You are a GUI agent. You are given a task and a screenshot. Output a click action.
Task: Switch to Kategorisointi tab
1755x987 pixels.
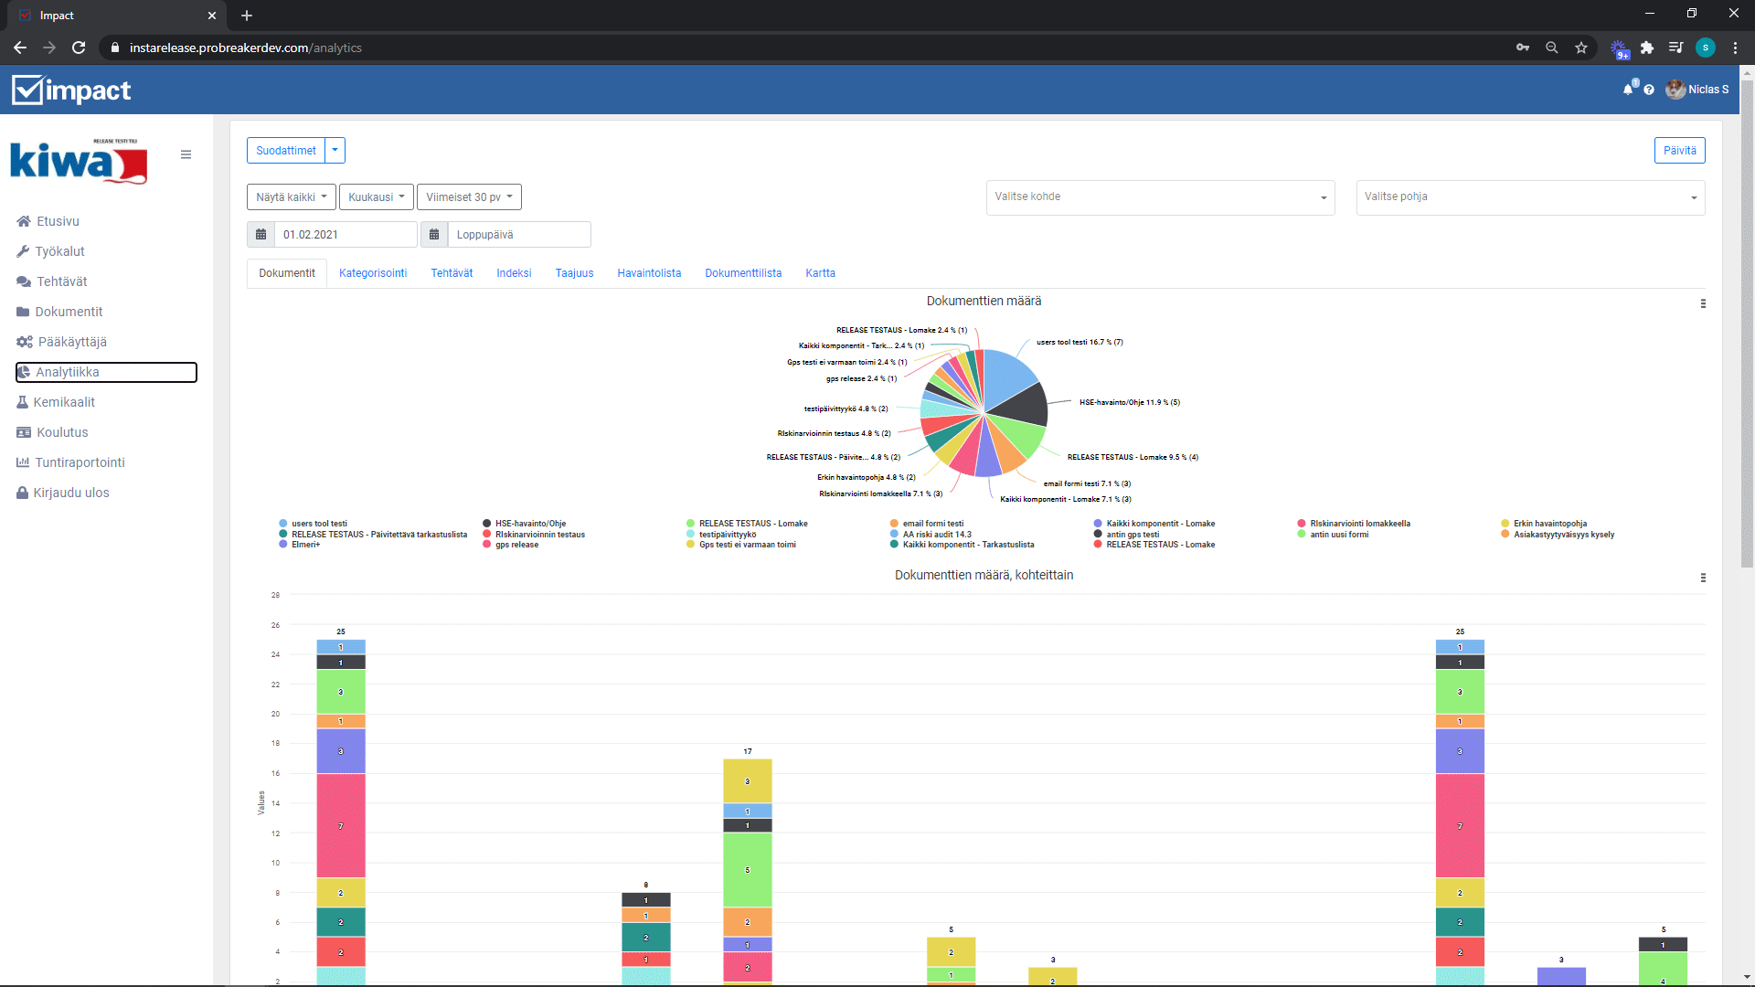coord(373,273)
